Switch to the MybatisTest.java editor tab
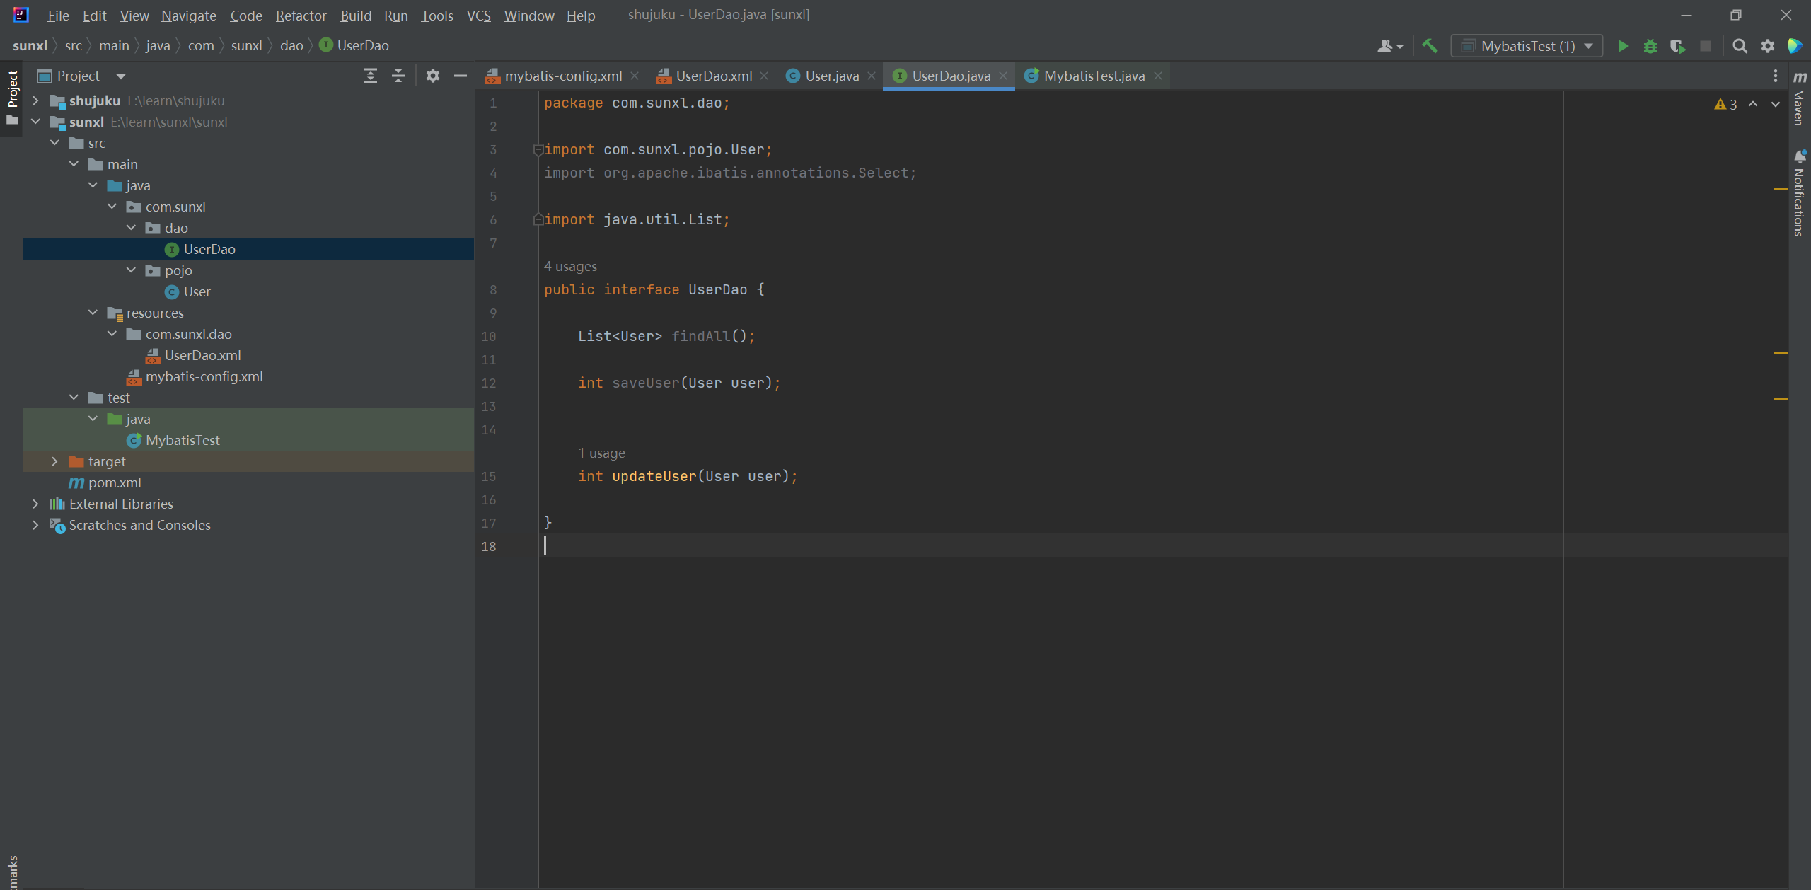The image size is (1811, 890). pyautogui.click(x=1093, y=76)
